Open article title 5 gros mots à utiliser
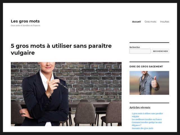The height and width of the screenshot is (135, 180). pyautogui.click(x=61, y=49)
